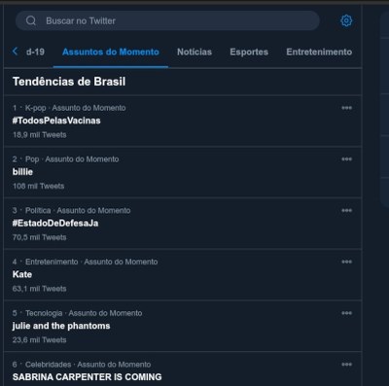389x386 pixels.
Task: Open the trends settings gear icon
Action: [346, 20]
